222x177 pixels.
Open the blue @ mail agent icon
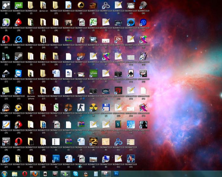[143, 22]
